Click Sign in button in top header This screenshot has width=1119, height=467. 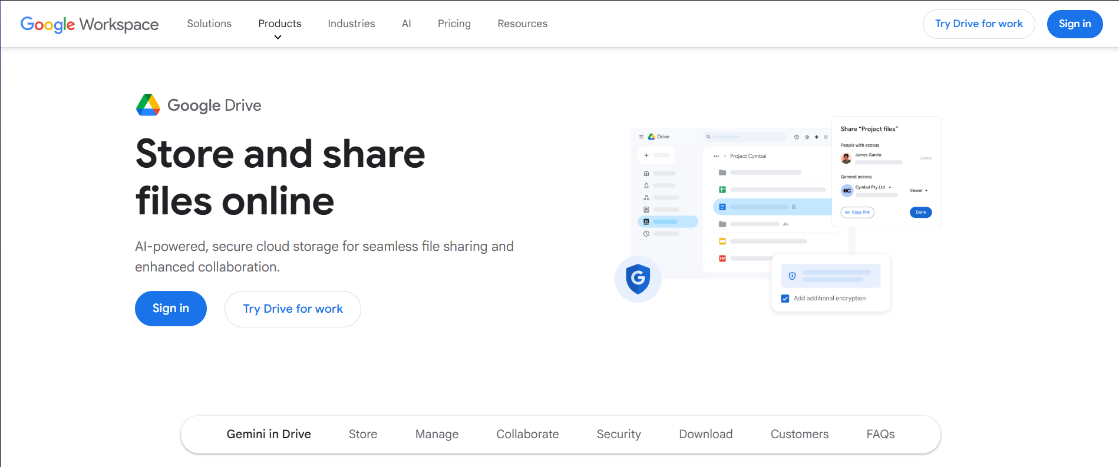(x=1075, y=24)
